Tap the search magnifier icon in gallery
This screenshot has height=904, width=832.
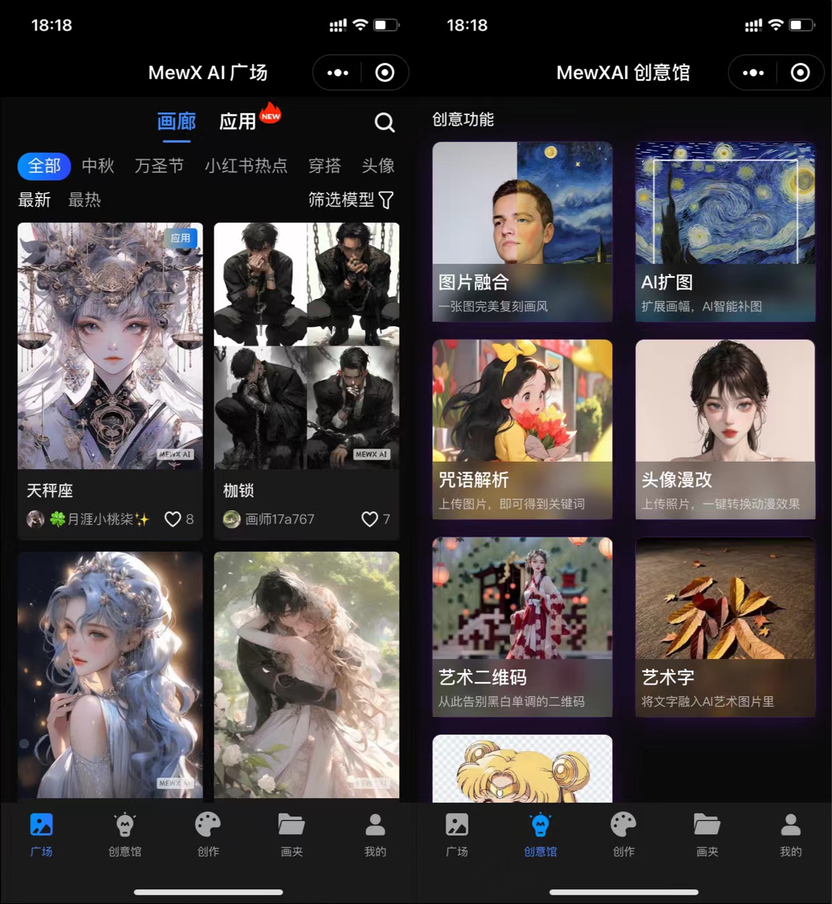click(384, 123)
